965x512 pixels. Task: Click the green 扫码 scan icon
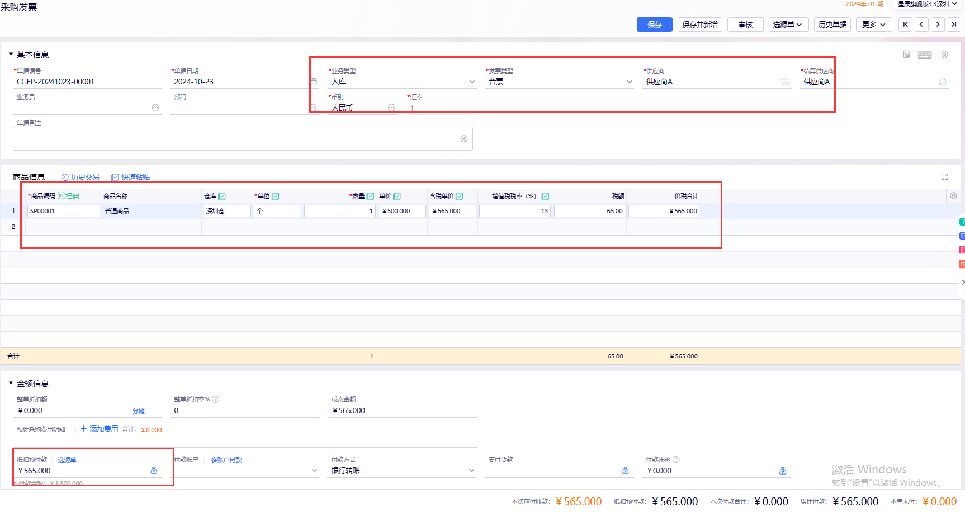pos(69,196)
